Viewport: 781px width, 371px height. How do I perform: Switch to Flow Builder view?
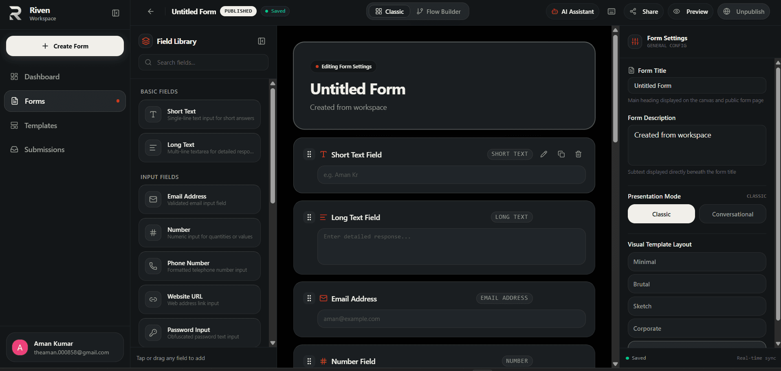pyautogui.click(x=439, y=11)
